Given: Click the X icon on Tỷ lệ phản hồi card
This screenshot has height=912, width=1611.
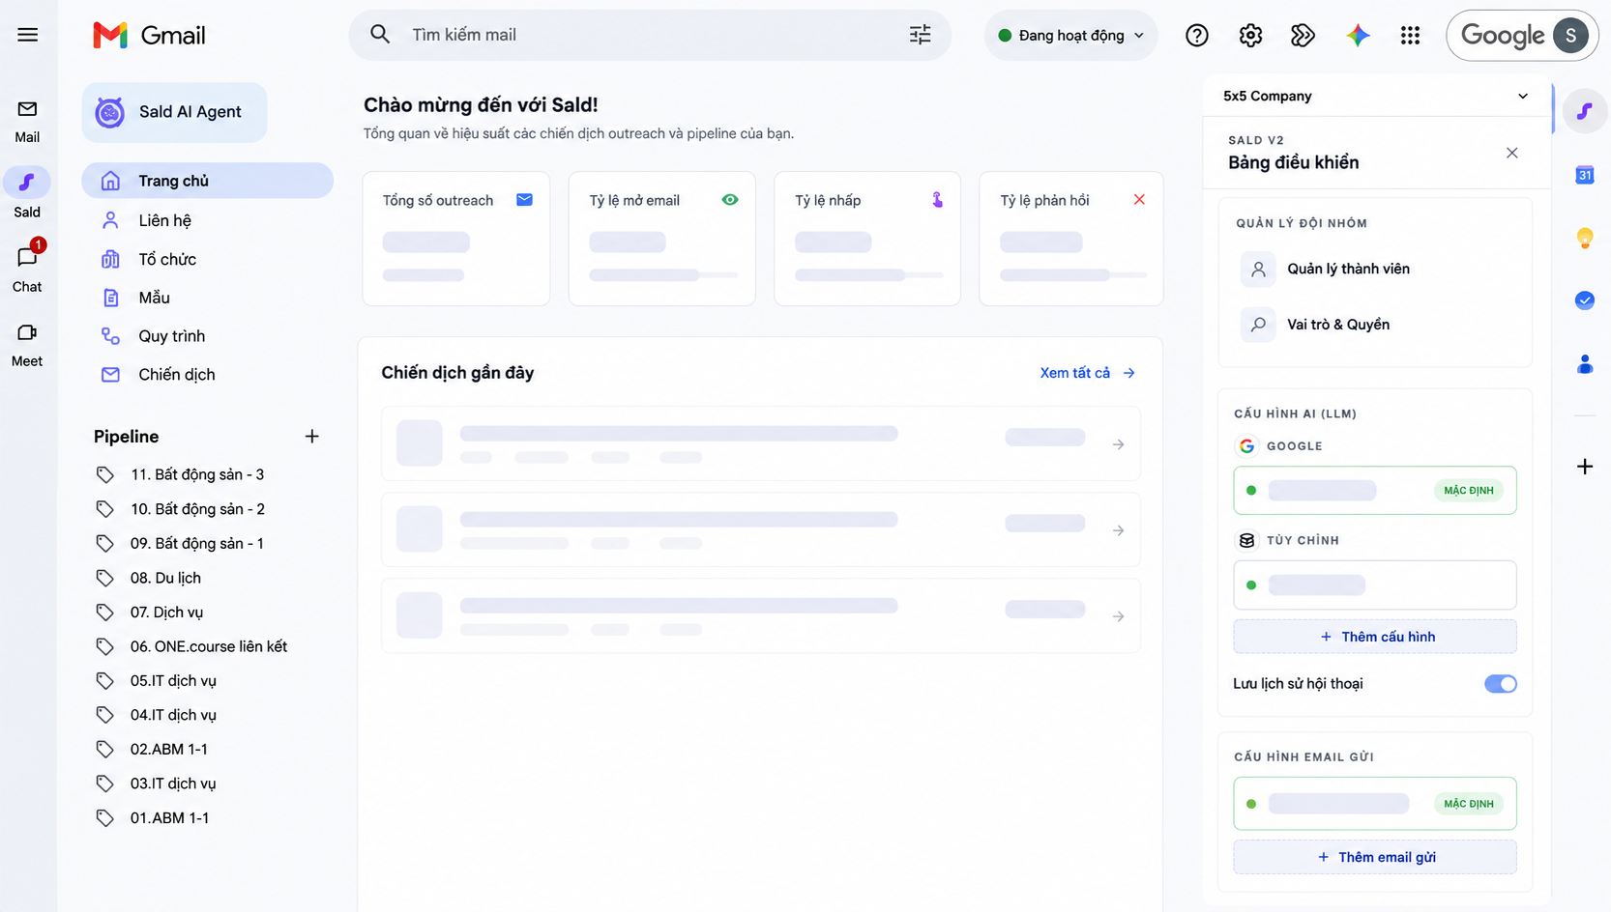Looking at the screenshot, I should tap(1139, 199).
